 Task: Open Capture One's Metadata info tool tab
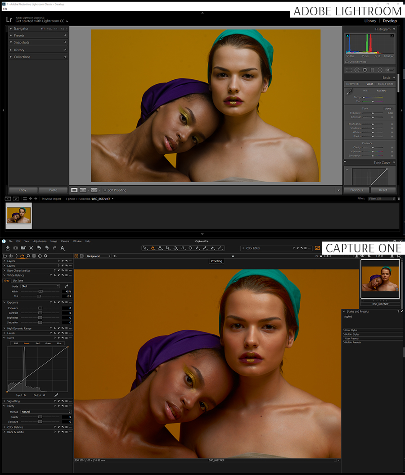point(40,256)
